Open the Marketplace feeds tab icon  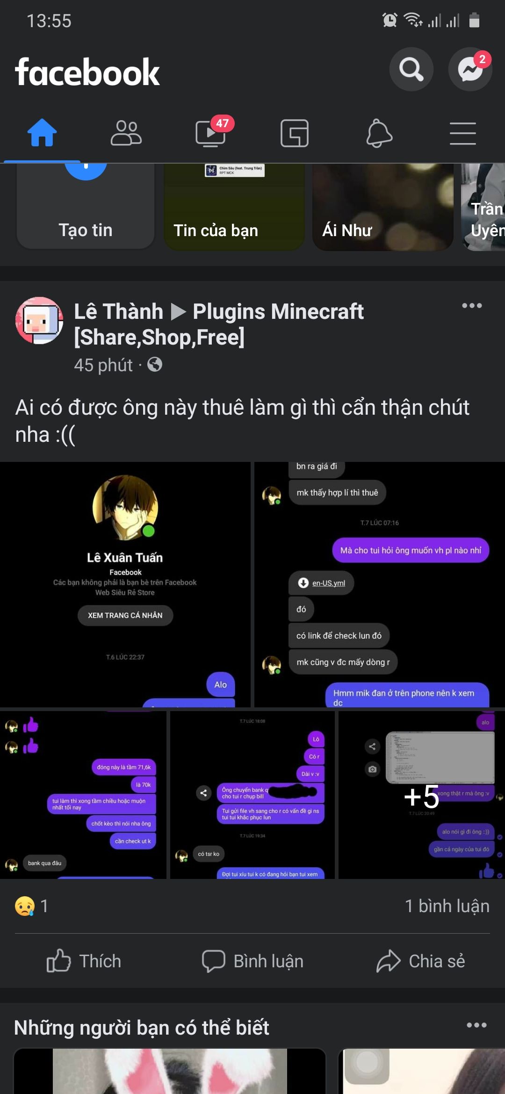[295, 133]
